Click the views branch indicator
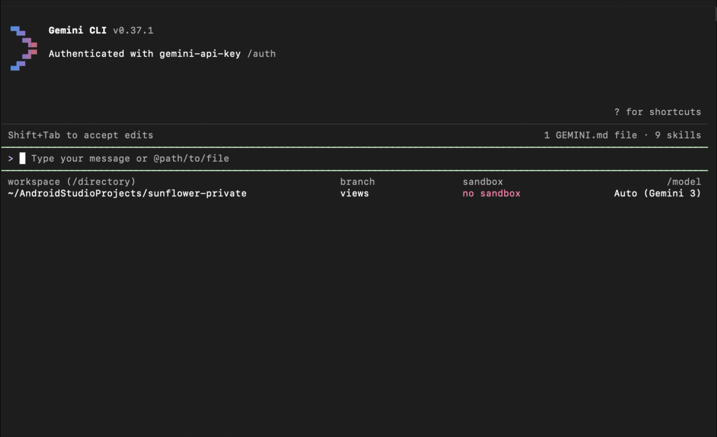The image size is (717, 437). tap(354, 193)
